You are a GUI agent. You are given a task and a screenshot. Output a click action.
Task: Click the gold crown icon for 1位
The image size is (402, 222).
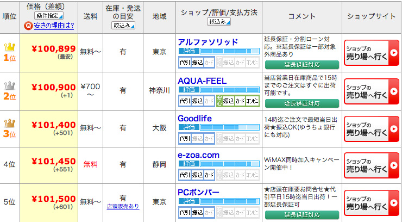click(10, 47)
